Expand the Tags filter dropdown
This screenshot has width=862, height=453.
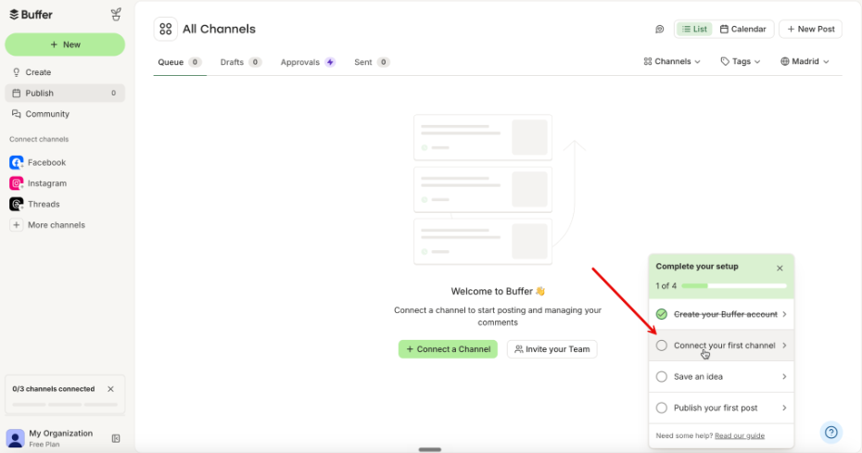(x=741, y=61)
